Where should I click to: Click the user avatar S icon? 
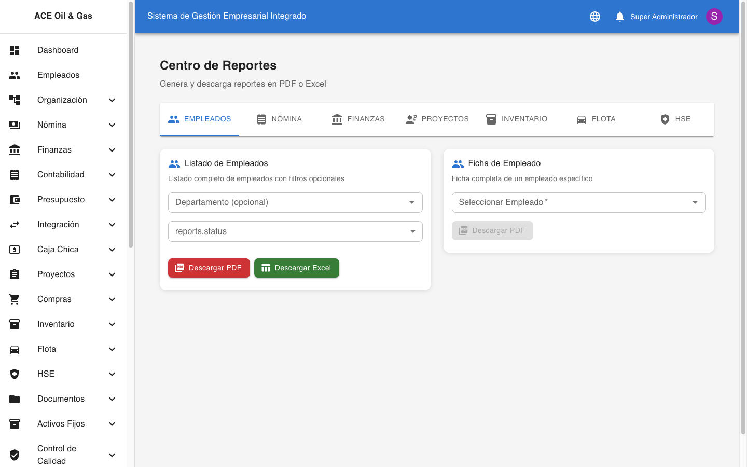pyautogui.click(x=714, y=17)
